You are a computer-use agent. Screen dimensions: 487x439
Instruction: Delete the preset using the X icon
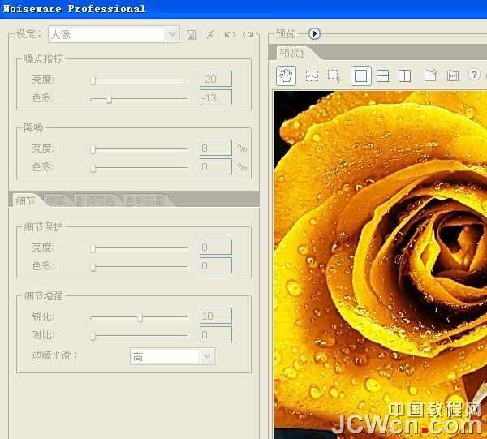pyautogui.click(x=210, y=34)
